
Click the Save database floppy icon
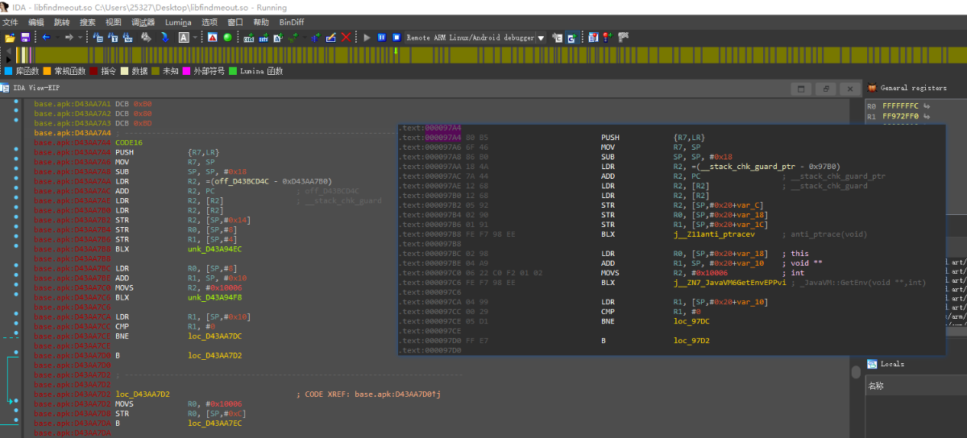(25, 38)
